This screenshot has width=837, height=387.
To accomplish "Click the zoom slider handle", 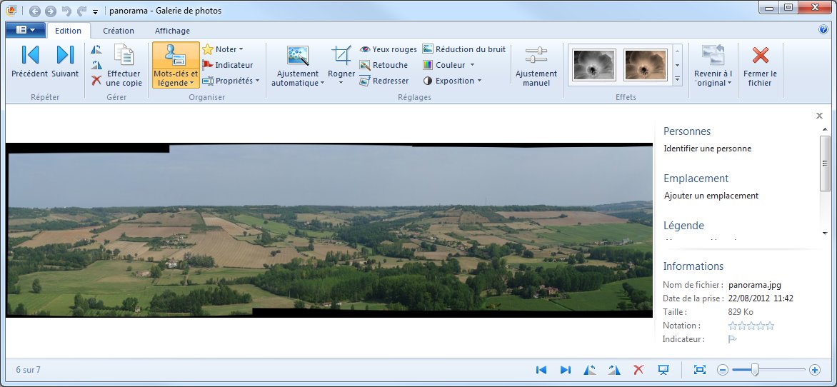I will (755, 369).
